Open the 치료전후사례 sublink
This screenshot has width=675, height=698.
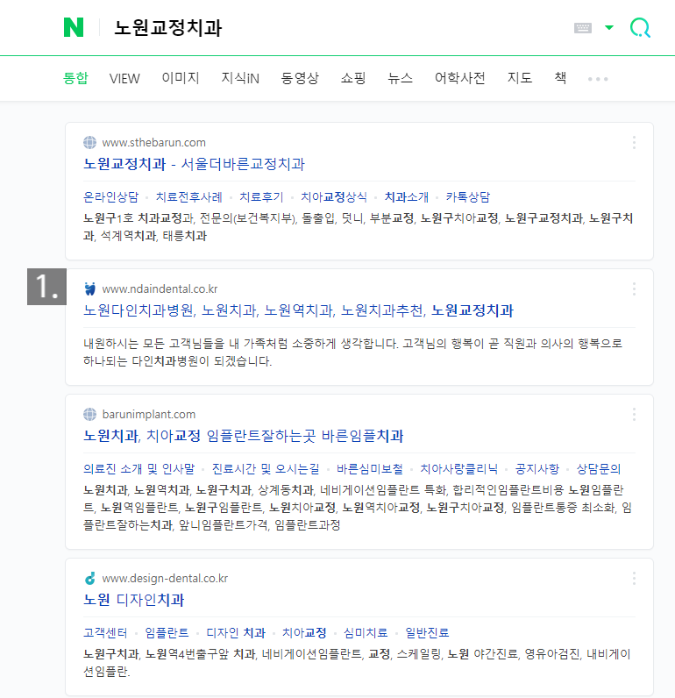pos(189,197)
